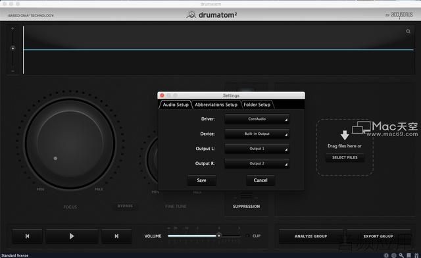The image size is (421, 258).
Task: Click the globe icon in the status bar
Action: point(393,255)
